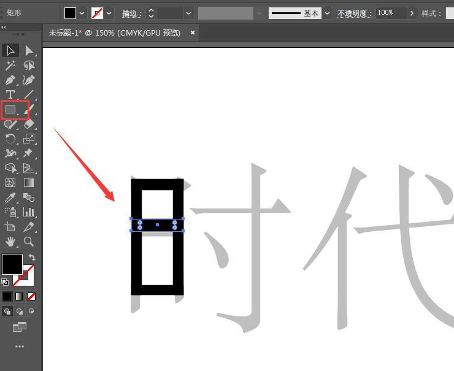Click the variable width profile box
Screen dimensions: 454x371
click(x=226, y=13)
